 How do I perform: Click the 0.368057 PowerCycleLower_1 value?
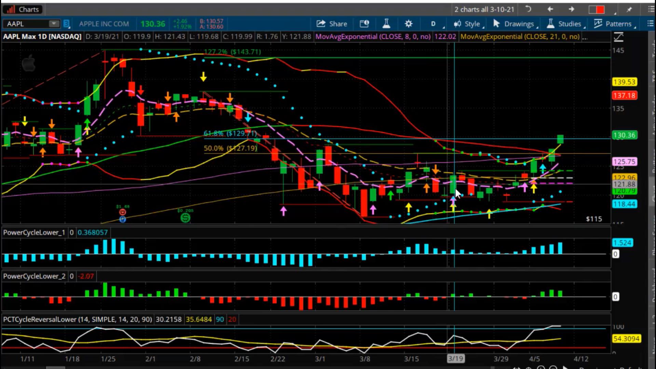[93, 232]
